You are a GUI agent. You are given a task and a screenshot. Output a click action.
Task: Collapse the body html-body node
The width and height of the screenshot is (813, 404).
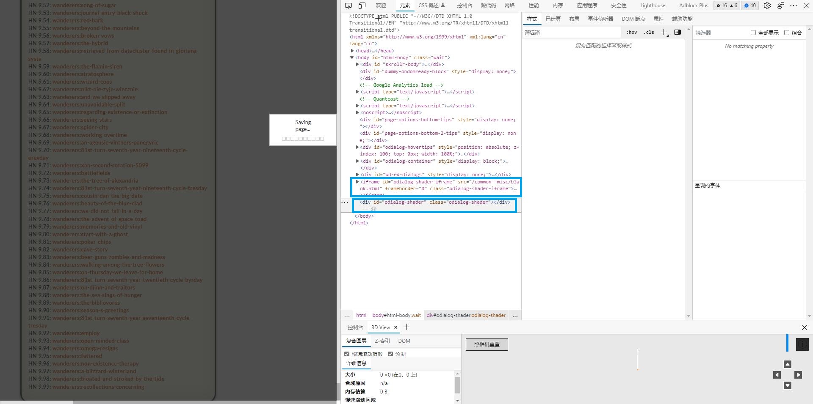[352, 57]
